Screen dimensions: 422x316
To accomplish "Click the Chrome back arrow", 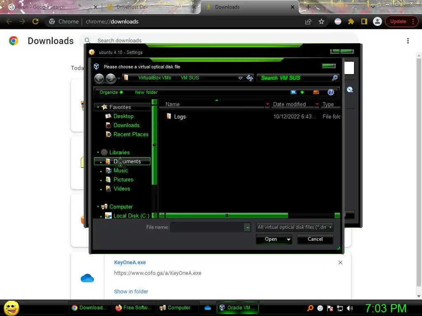I will point(9,21).
